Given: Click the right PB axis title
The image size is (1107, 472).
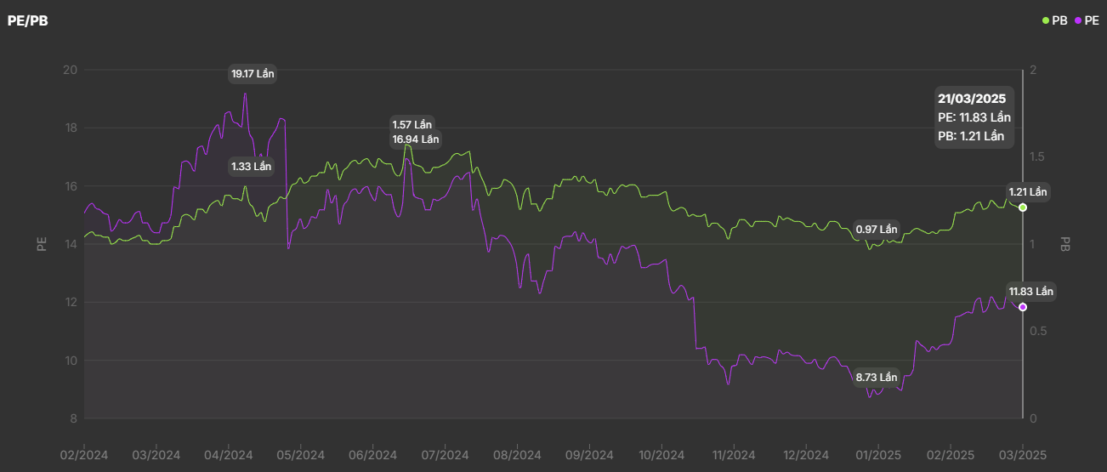Looking at the screenshot, I should click(1064, 244).
